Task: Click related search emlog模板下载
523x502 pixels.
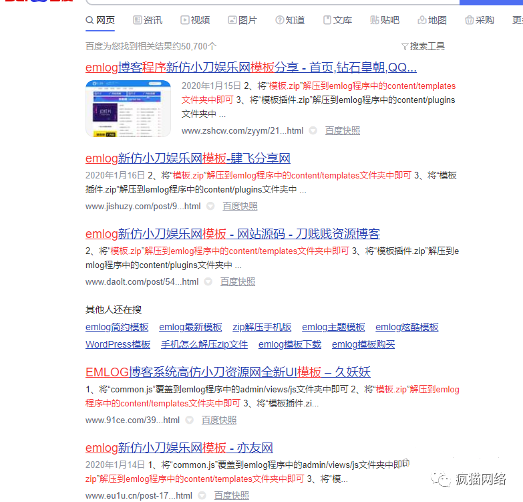Action: [x=290, y=344]
